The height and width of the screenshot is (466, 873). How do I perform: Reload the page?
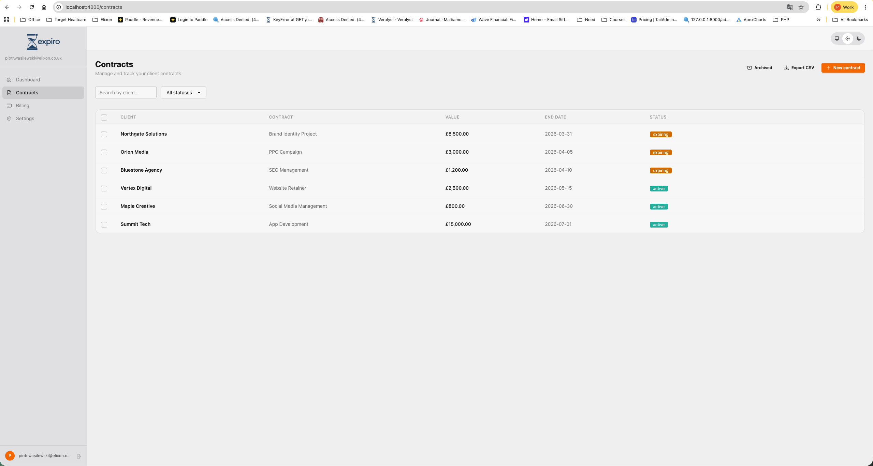tap(32, 7)
